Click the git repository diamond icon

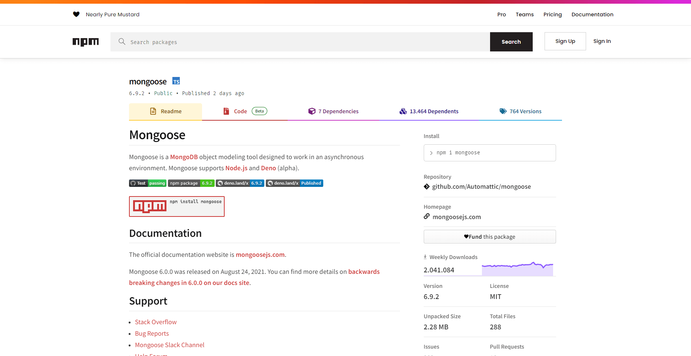point(427,187)
